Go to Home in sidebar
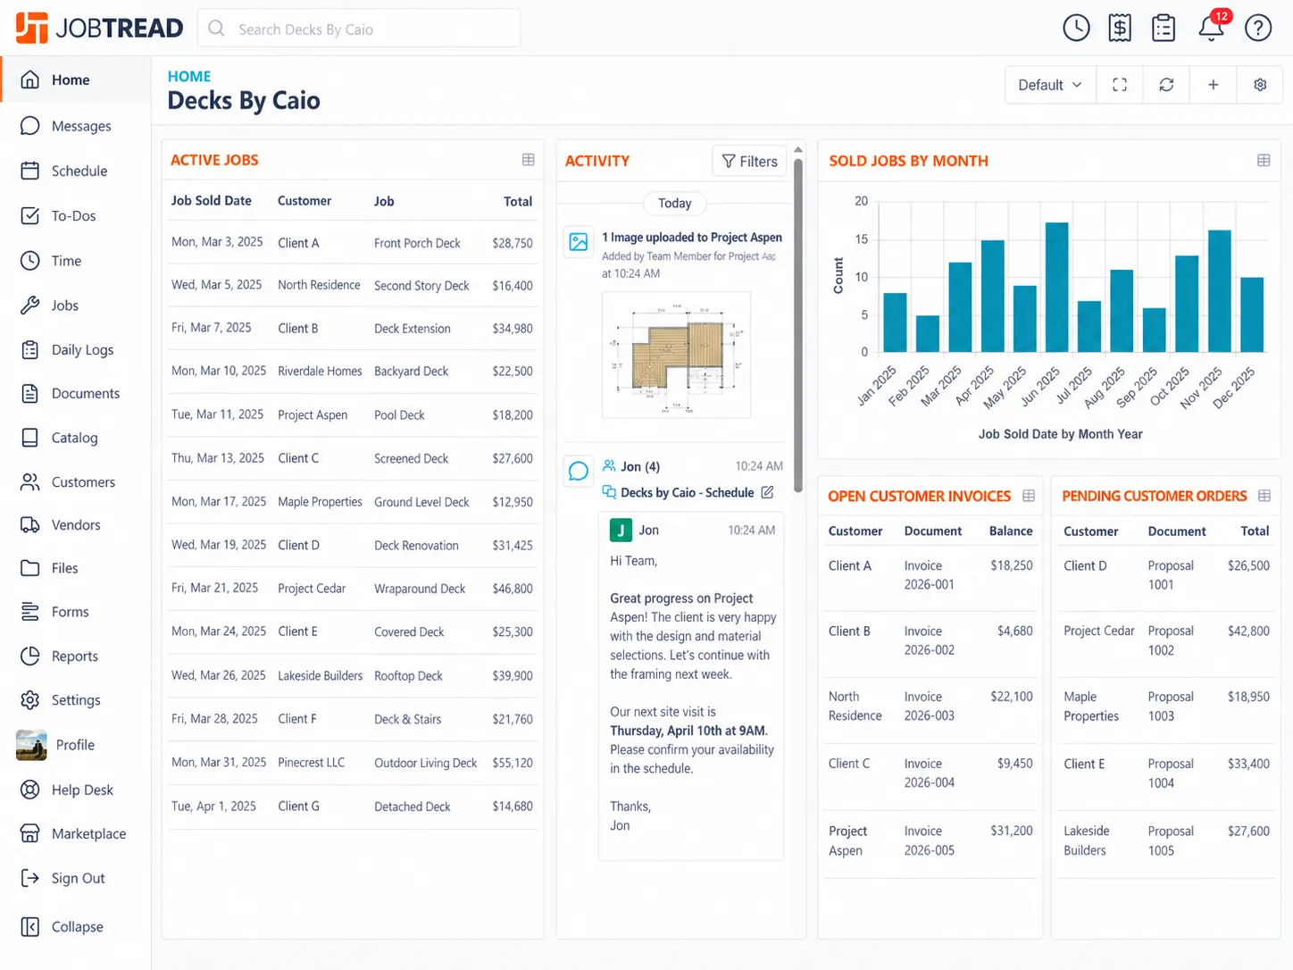1293x970 pixels. pyautogui.click(x=76, y=79)
